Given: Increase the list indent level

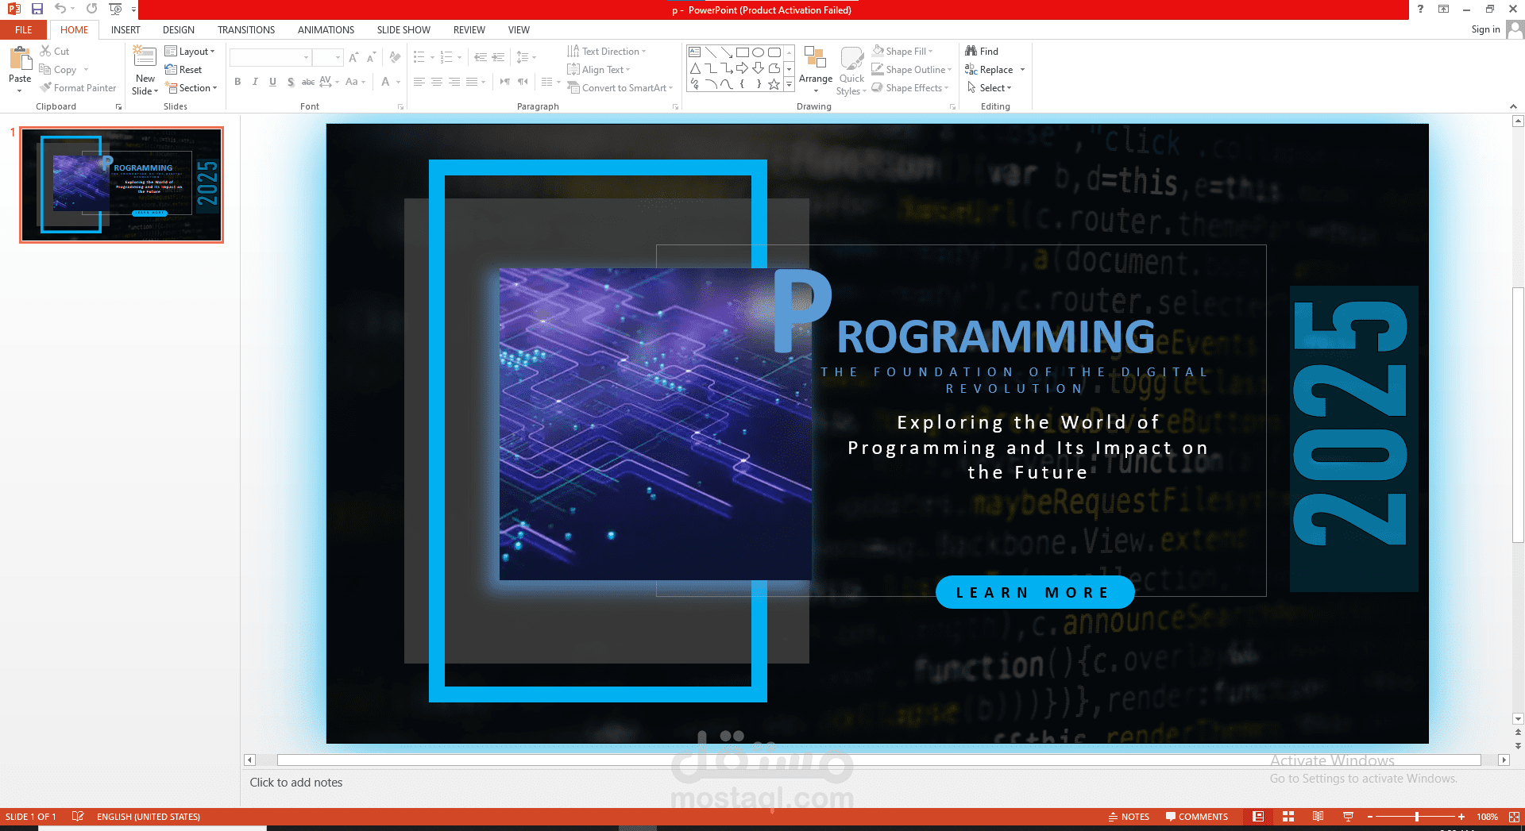Looking at the screenshot, I should coord(498,57).
